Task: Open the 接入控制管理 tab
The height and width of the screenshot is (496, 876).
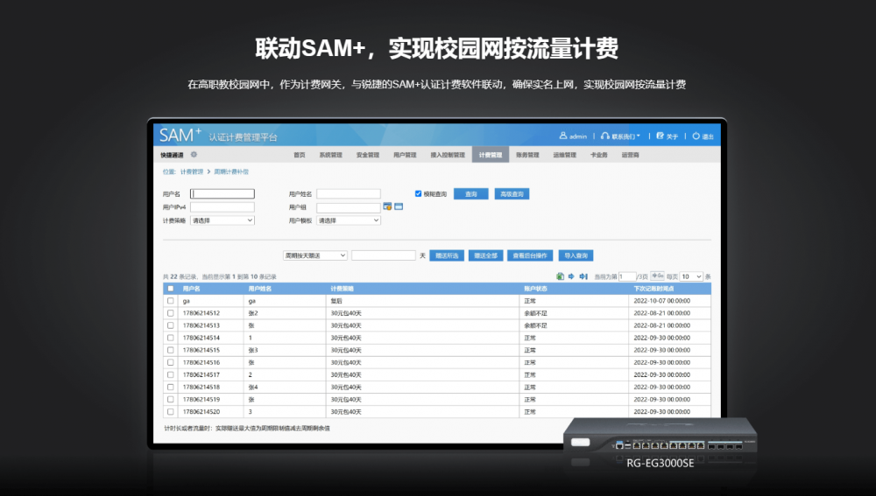Action: 448,155
